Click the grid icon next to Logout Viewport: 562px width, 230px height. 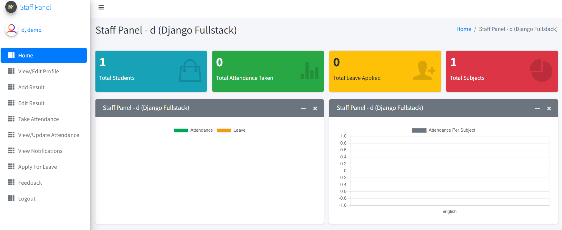pyautogui.click(x=11, y=198)
